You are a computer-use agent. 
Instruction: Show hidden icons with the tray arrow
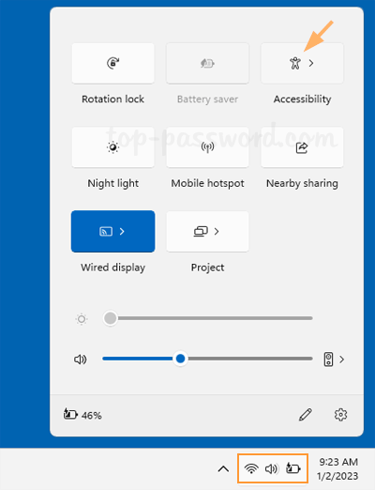223,468
